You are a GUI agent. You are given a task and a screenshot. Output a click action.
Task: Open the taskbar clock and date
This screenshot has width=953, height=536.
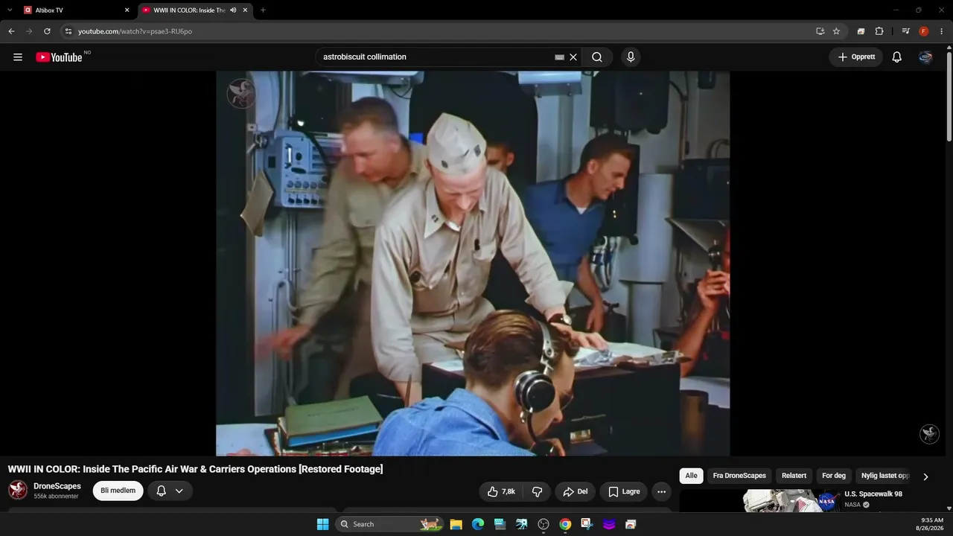pos(931,524)
